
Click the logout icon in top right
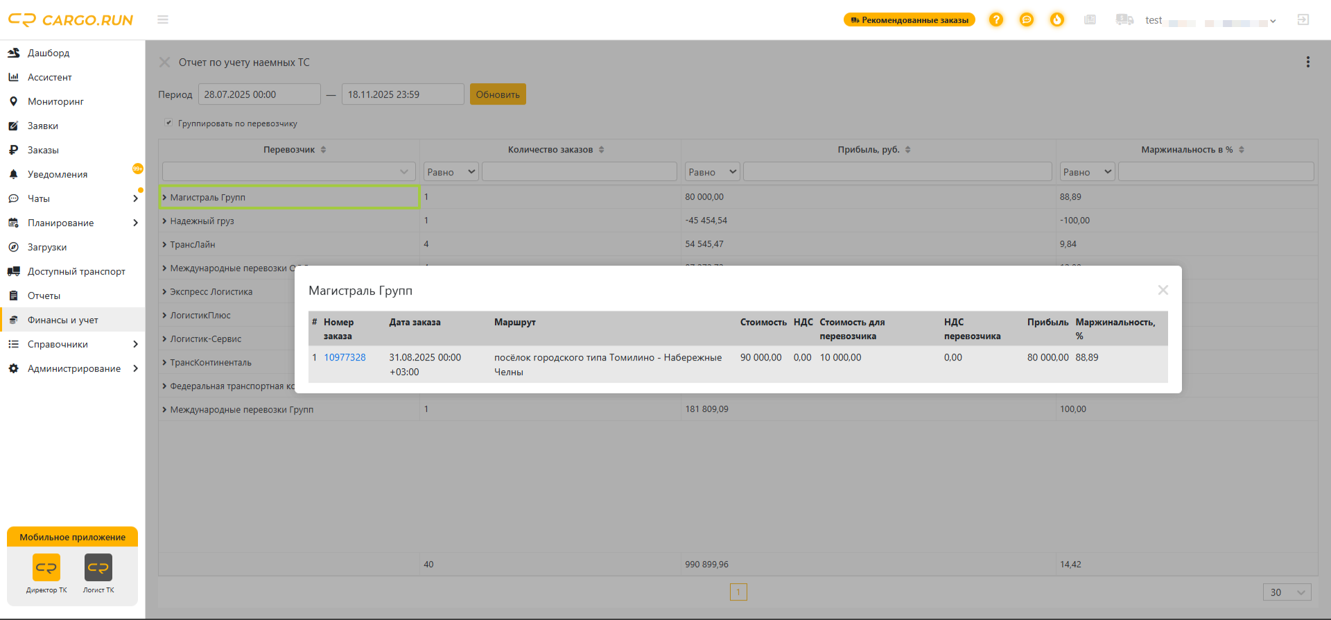click(1303, 20)
